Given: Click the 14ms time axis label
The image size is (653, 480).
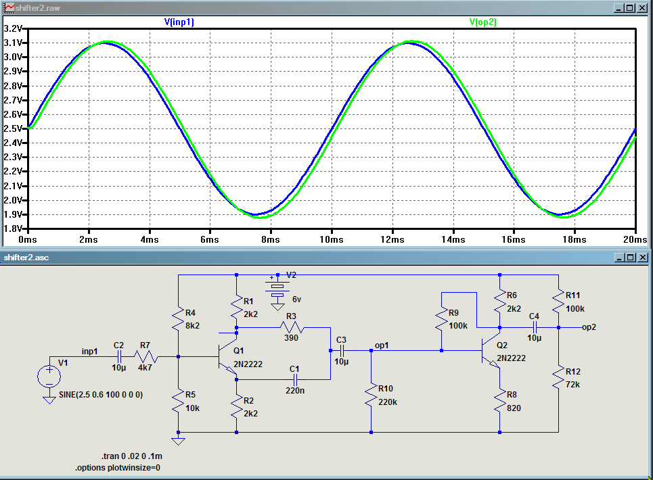Looking at the screenshot, I should click(453, 239).
